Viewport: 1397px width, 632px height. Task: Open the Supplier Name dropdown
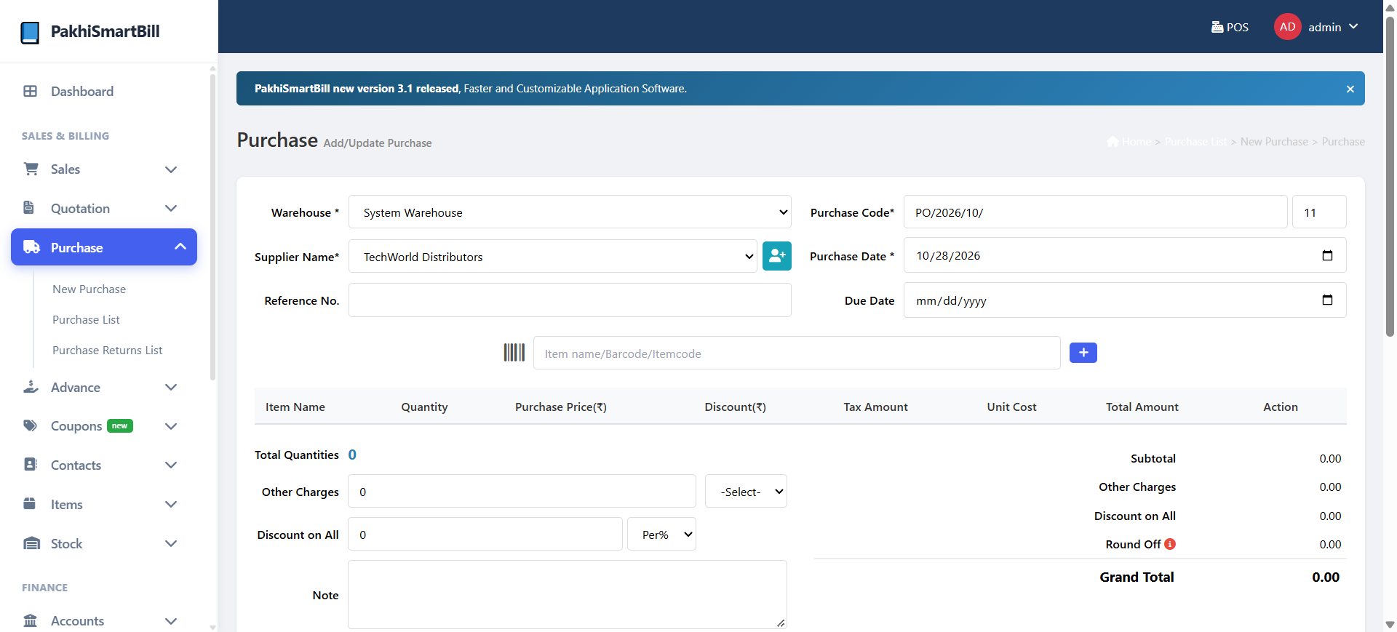click(x=553, y=257)
